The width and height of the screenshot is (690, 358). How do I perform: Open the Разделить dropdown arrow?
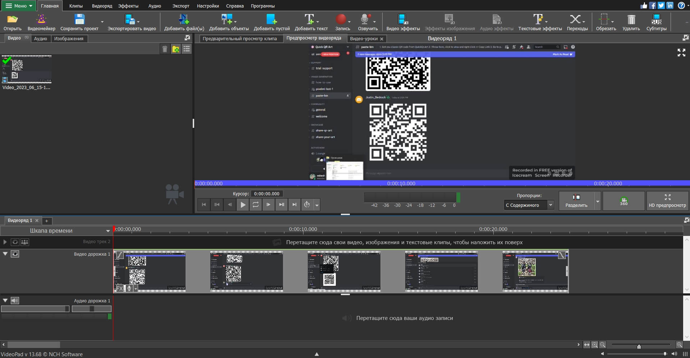[x=598, y=201]
